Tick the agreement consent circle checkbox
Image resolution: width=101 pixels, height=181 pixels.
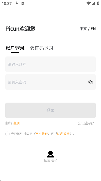8,134
